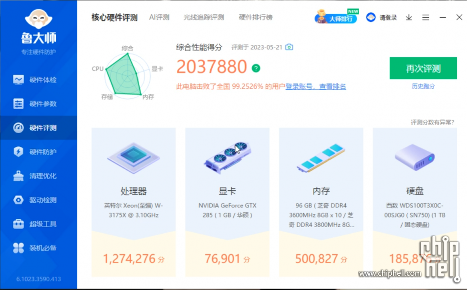This screenshot has height=290, width=467.
Task: Click the 评测于 2023-05-21 date text
Action: pyautogui.click(x=257, y=47)
